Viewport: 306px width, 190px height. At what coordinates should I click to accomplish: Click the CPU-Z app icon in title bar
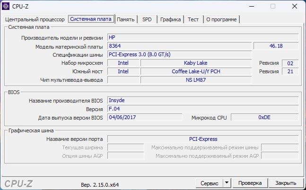[x=6, y=6]
